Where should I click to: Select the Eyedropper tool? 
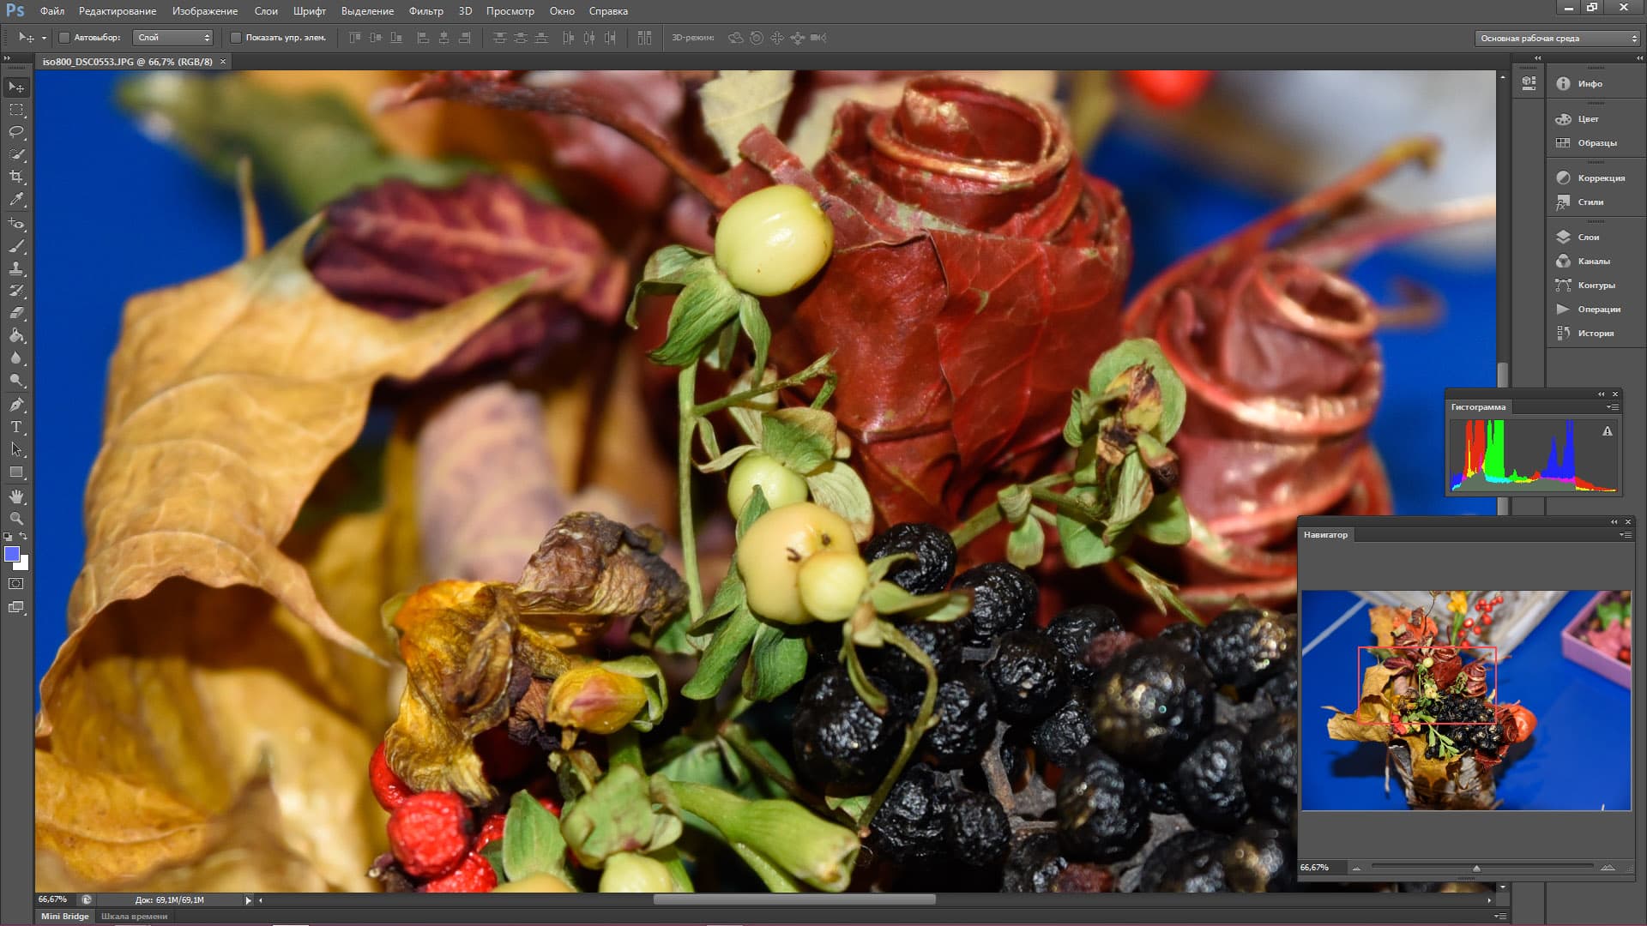pyautogui.click(x=16, y=200)
